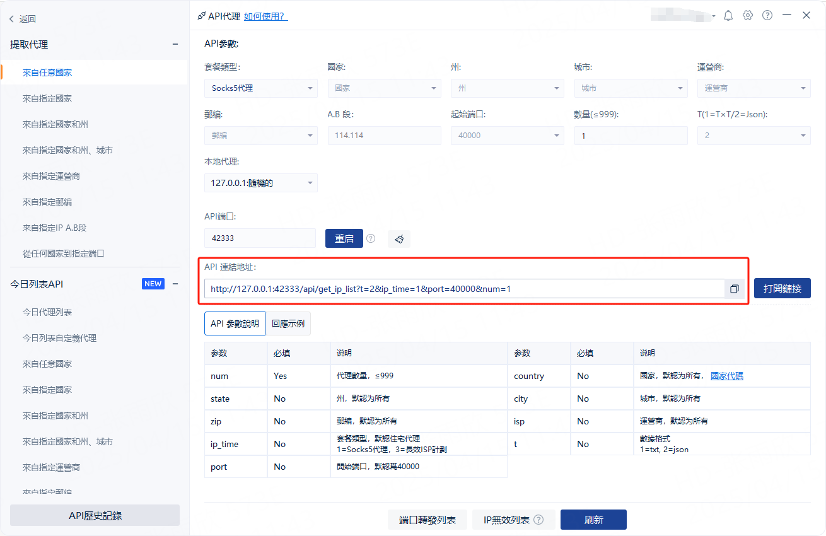Open the notification bell
Screen dimensions: 826x536
point(728,16)
